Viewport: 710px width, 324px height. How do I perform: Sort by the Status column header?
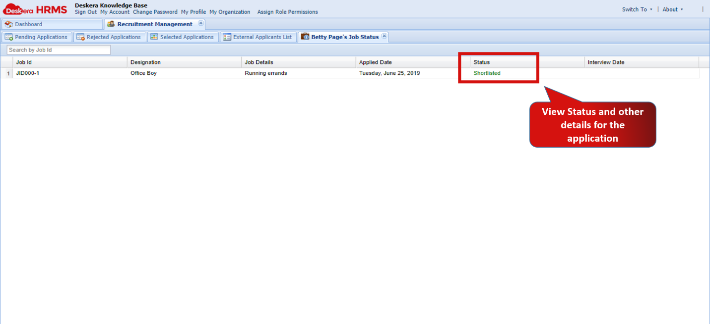click(527, 62)
